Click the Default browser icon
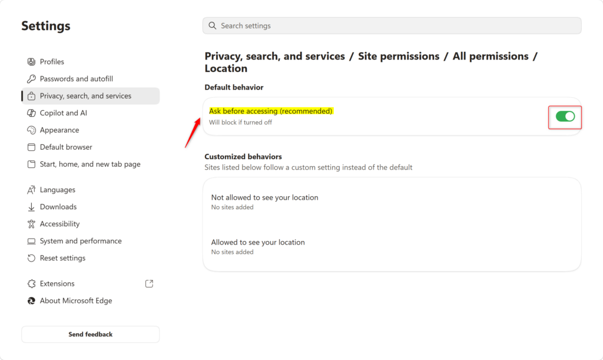 coord(32,147)
